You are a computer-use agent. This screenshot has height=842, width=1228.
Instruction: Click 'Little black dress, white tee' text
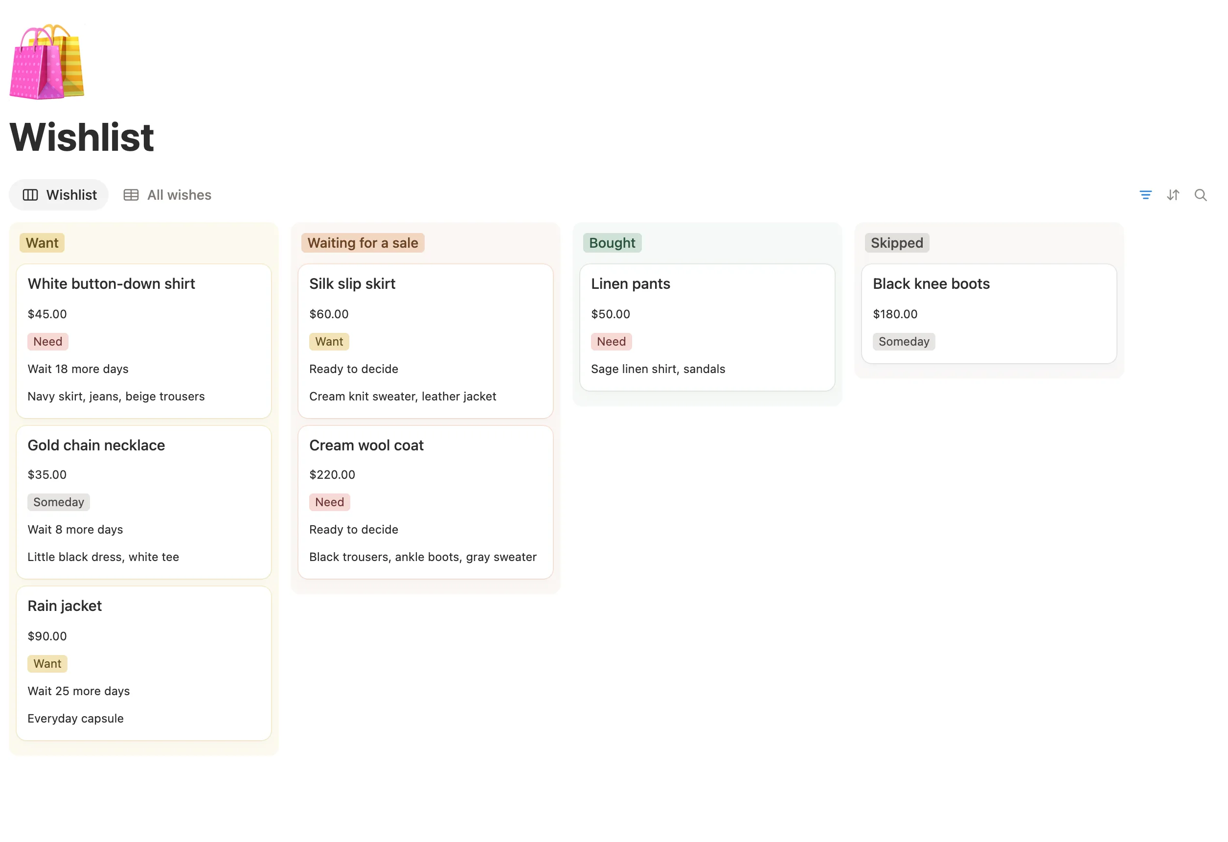coord(103,557)
